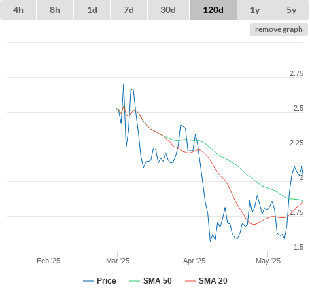Click the Feb '25 axis label
This screenshot has width=310, height=298.
(48, 261)
